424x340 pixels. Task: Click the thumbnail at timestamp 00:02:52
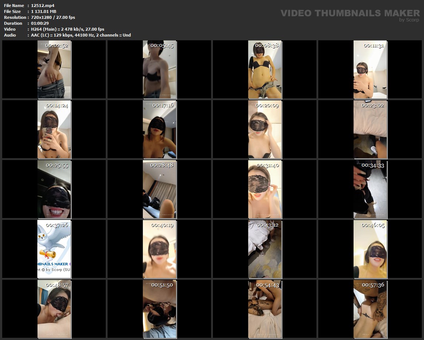pyautogui.click(x=54, y=69)
